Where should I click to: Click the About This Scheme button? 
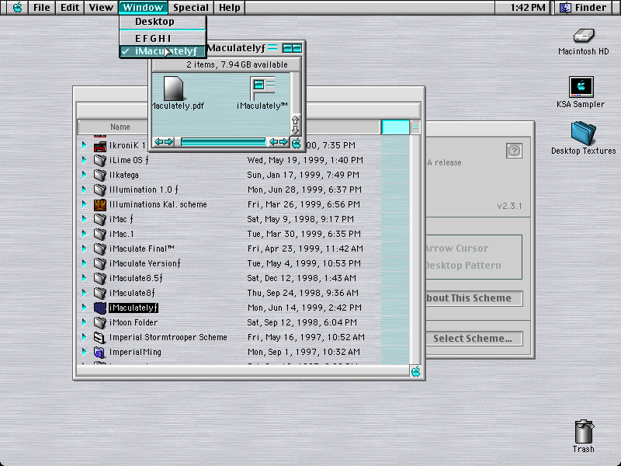tap(474, 298)
